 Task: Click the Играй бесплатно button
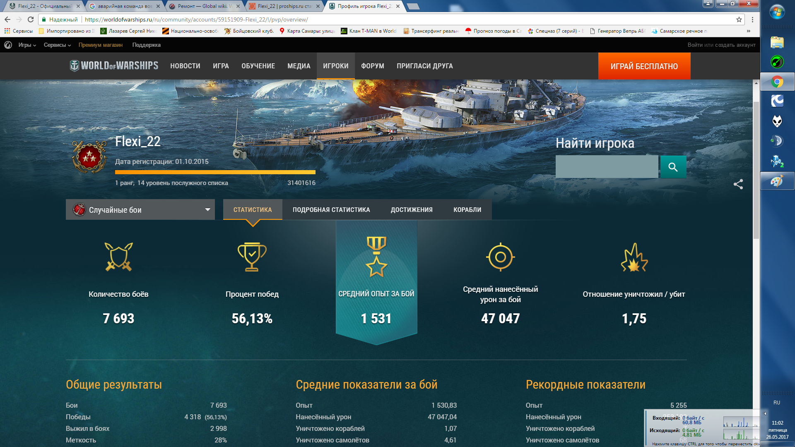(644, 66)
